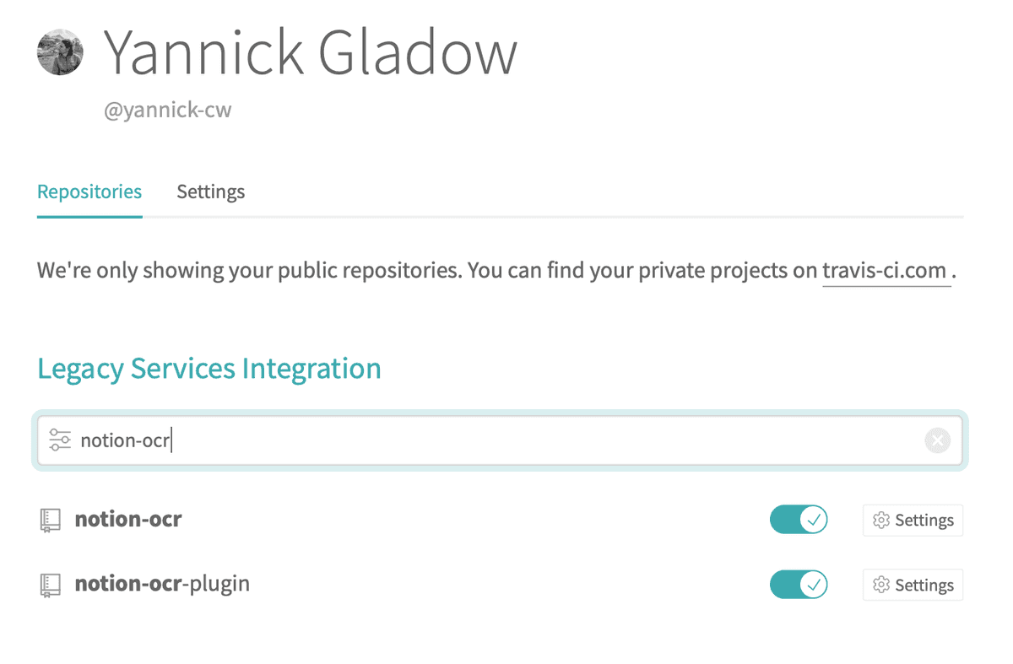1013x664 pixels.
Task: Clear the repository filter text
Action: [x=937, y=440]
